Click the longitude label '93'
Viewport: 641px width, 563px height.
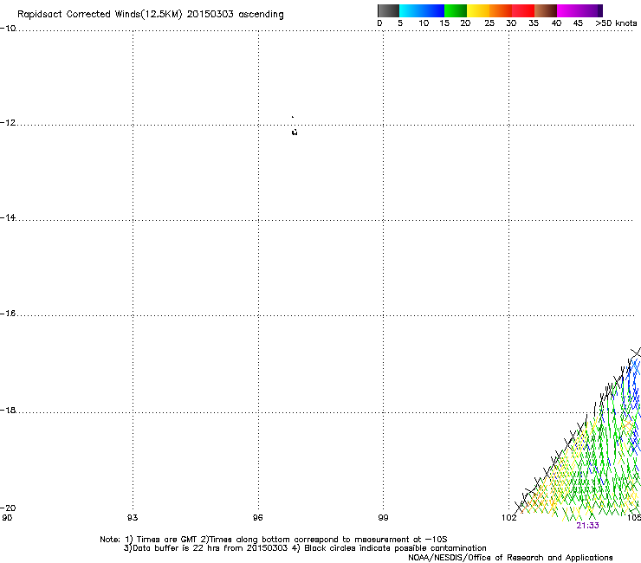133,518
